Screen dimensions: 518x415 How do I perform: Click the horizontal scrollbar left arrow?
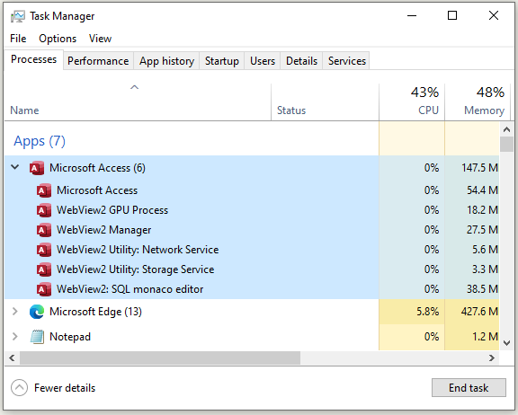12,358
